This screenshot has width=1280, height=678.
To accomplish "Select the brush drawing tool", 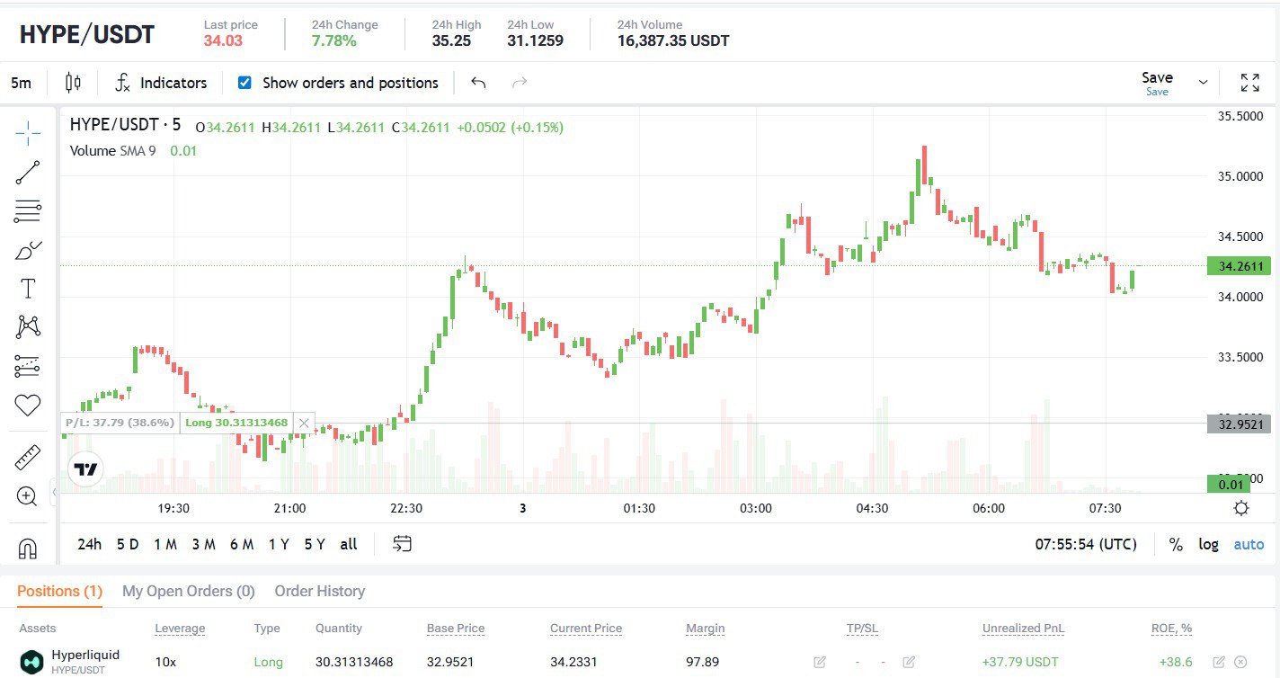I will [x=28, y=250].
